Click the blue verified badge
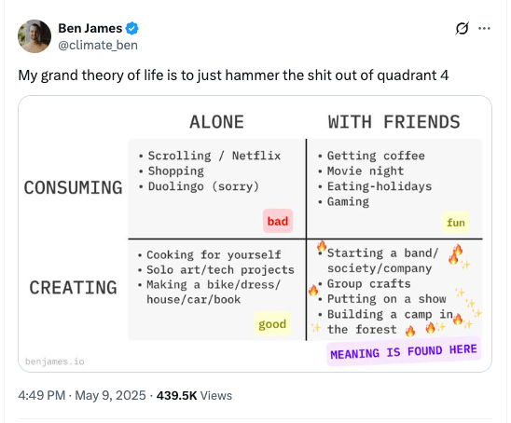The width and height of the screenshot is (511, 423). [132, 28]
